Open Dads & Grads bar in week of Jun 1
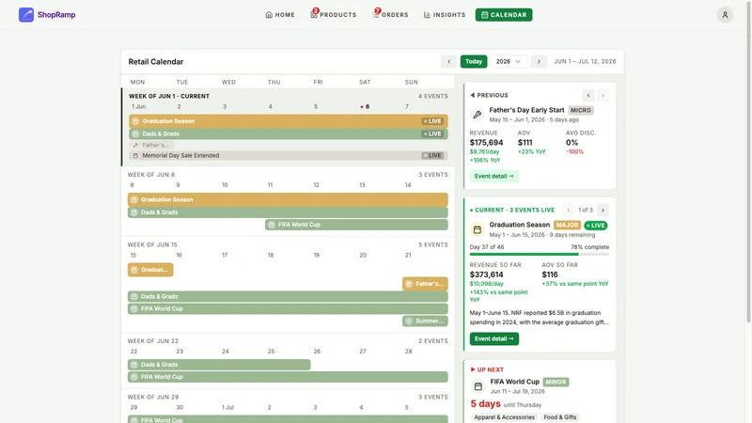 [x=289, y=133]
